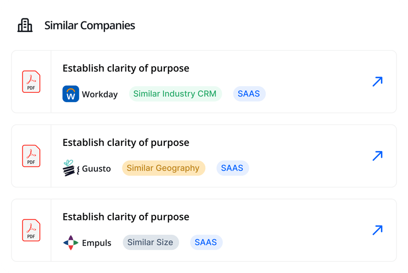Select the Similar Size tag
Image resolution: width=408 pixels, height=273 pixels.
150,242
